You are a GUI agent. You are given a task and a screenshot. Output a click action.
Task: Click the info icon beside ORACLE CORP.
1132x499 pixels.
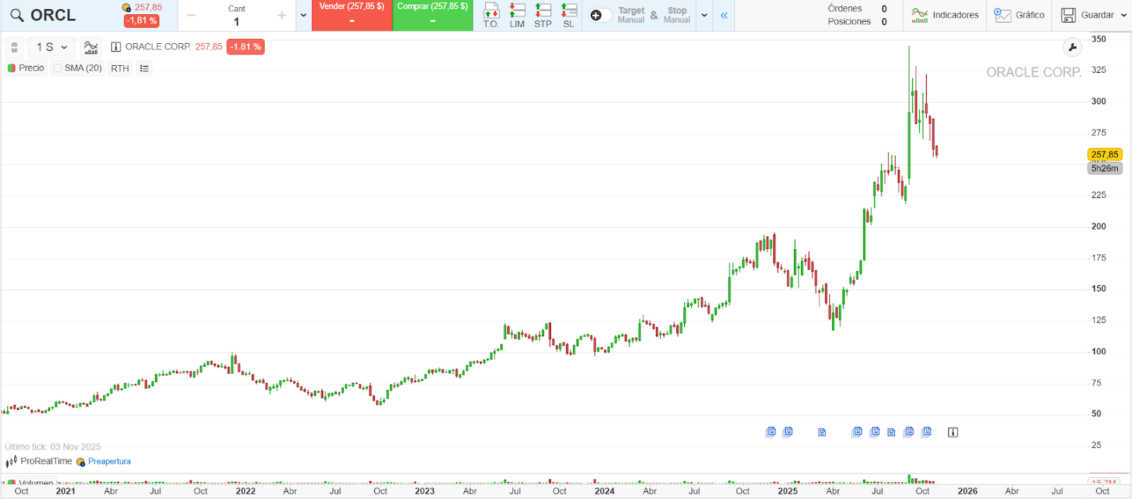pyautogui.click(x=116, y=47)
